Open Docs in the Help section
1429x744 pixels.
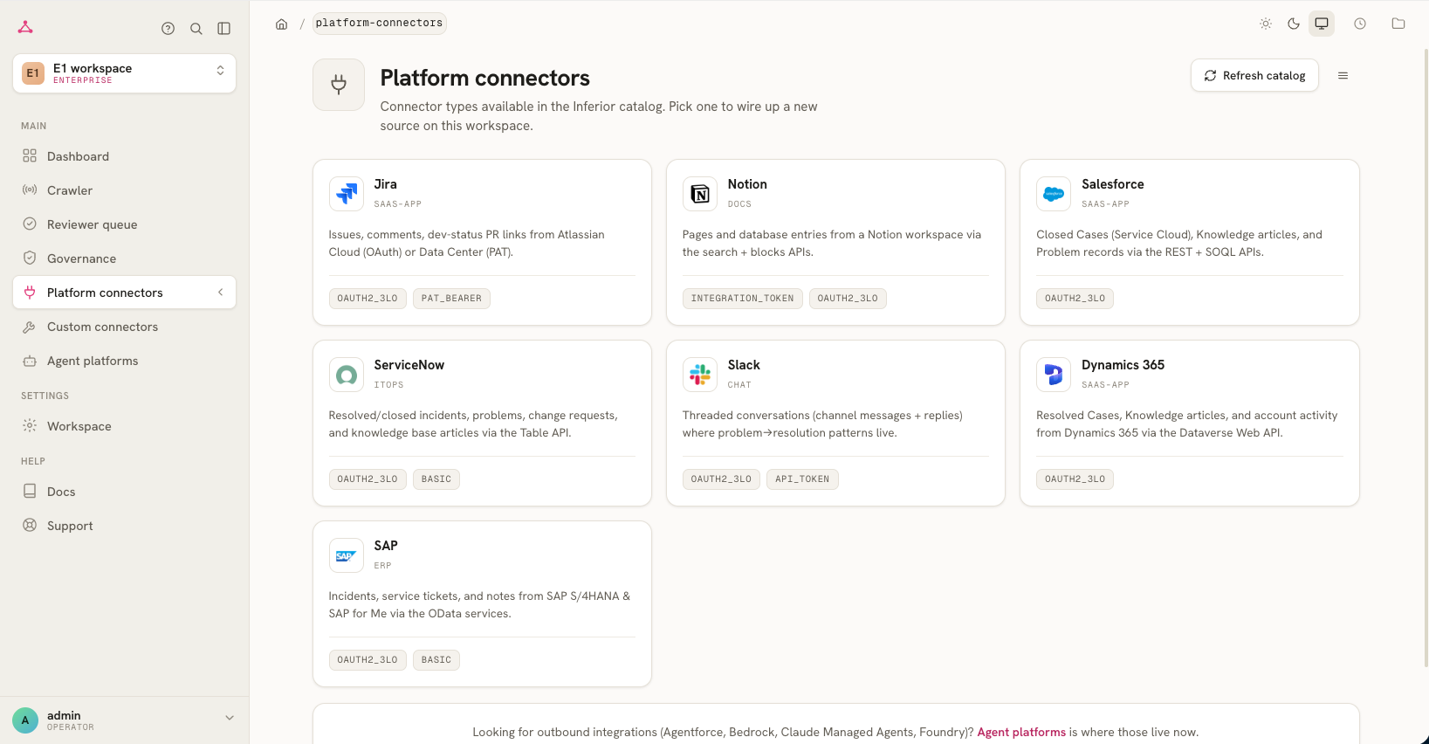tap(124, 492)
